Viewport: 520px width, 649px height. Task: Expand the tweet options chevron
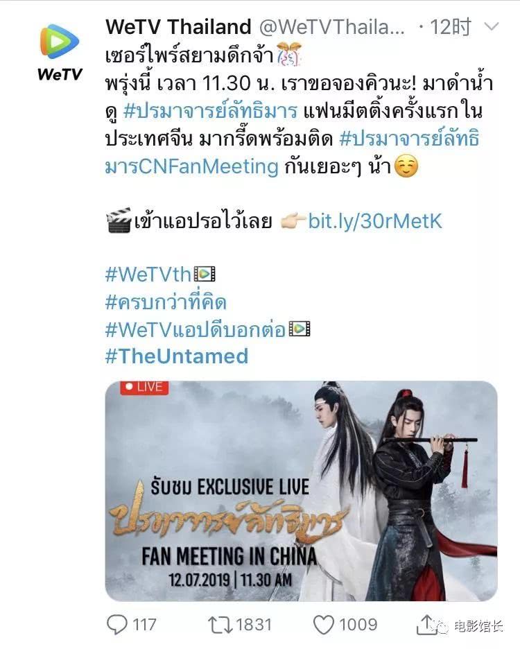click(x=492, y=27)
